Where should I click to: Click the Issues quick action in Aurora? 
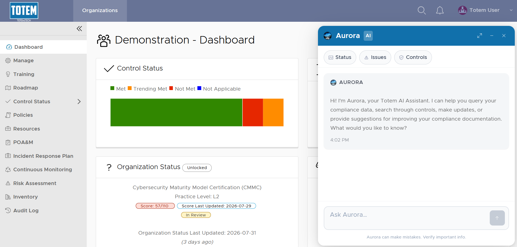click(x=375, y=57)
